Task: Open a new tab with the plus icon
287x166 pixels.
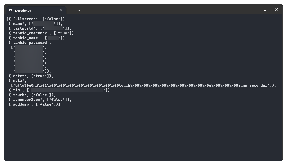Action: [x=72, y=10]
